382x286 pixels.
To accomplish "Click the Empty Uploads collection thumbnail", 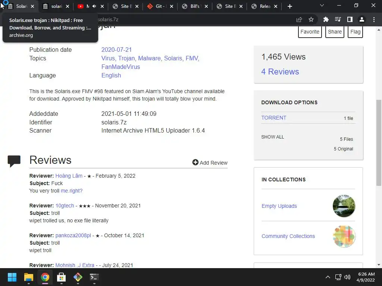I will click(344, 206).
